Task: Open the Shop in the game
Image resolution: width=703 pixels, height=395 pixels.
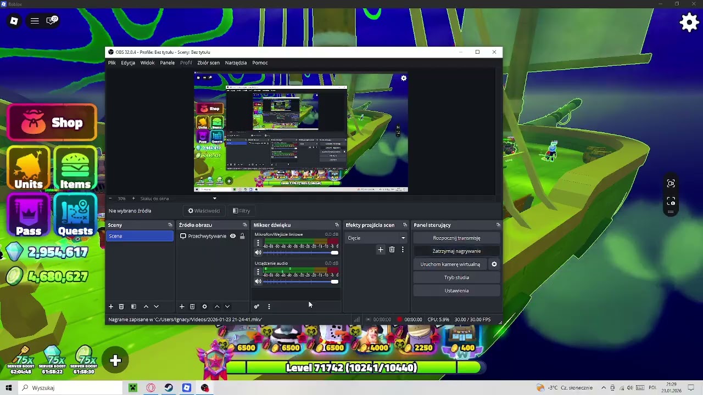Action: (x=52, y=122)
